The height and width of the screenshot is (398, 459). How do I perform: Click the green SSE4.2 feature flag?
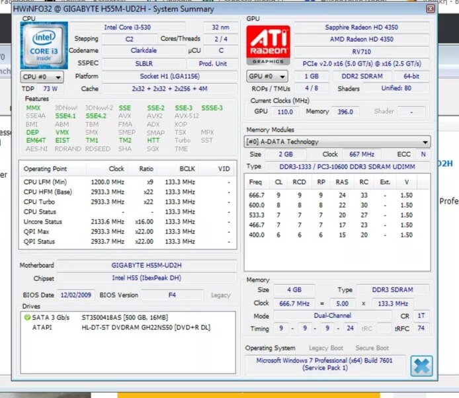[96, 116]
